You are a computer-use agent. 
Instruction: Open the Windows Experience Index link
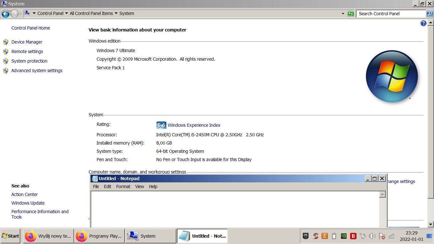tap(194, 125)
